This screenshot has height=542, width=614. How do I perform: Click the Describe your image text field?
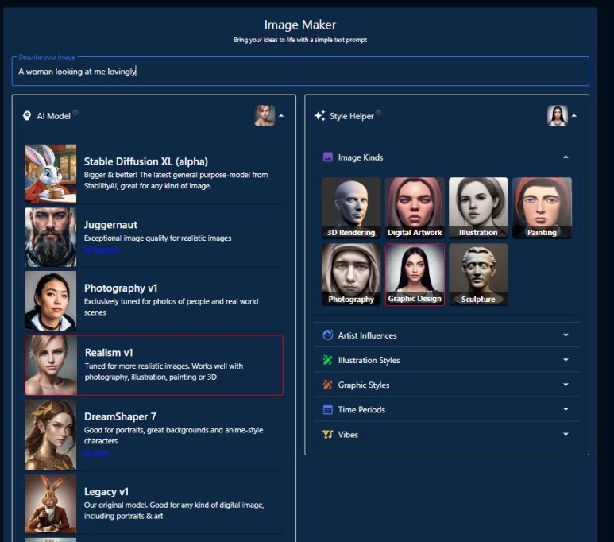(x=300, y=72)
